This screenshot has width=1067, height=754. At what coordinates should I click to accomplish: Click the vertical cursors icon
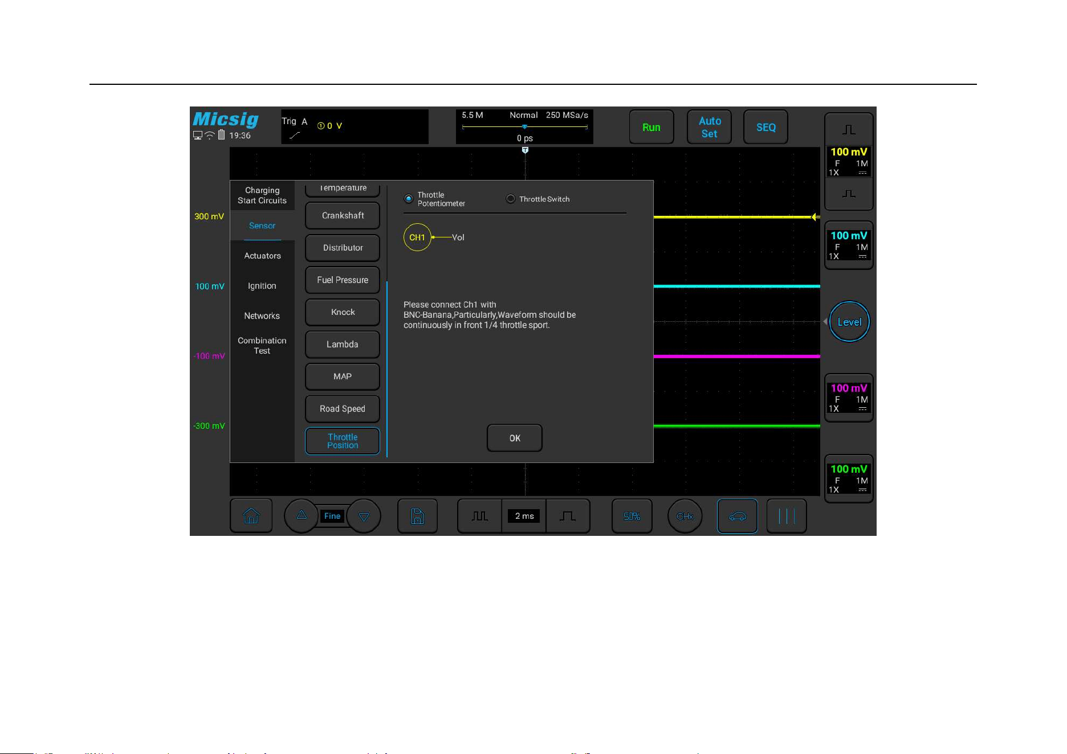787,516
